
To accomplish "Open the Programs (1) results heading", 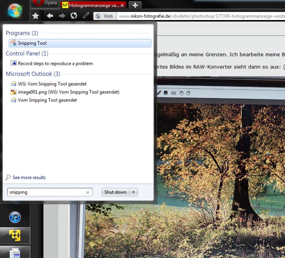I will point(22,33).
